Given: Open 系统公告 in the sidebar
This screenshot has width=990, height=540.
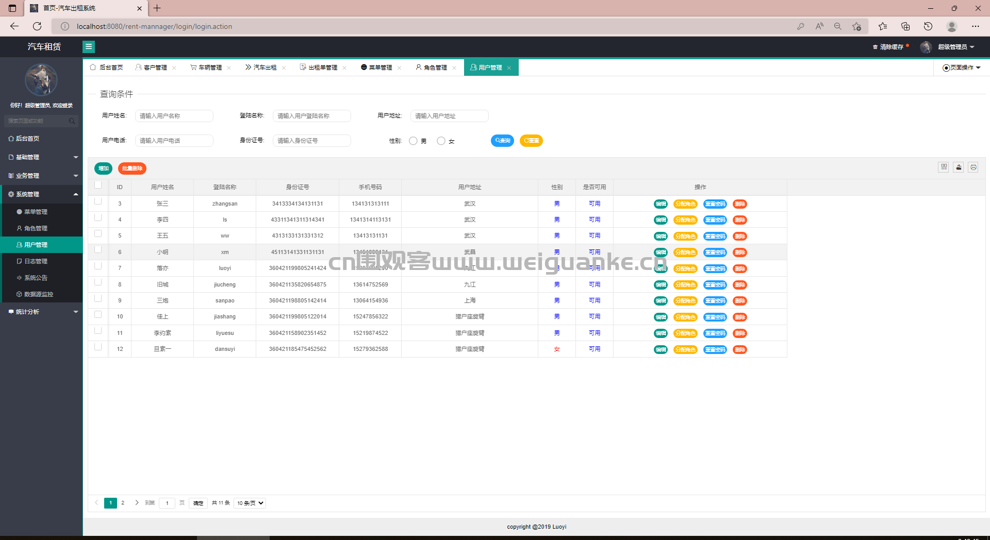Looking at the screenshot, I should (x=41, y=278).
